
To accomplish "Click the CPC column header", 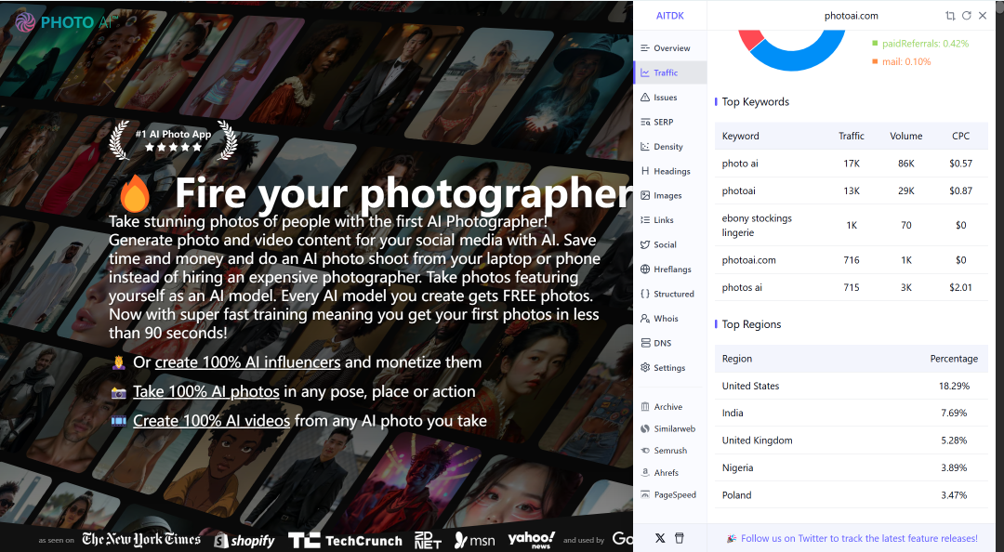I will point(960,136).
